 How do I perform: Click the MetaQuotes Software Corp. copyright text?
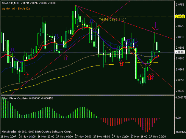pos(37,132)
